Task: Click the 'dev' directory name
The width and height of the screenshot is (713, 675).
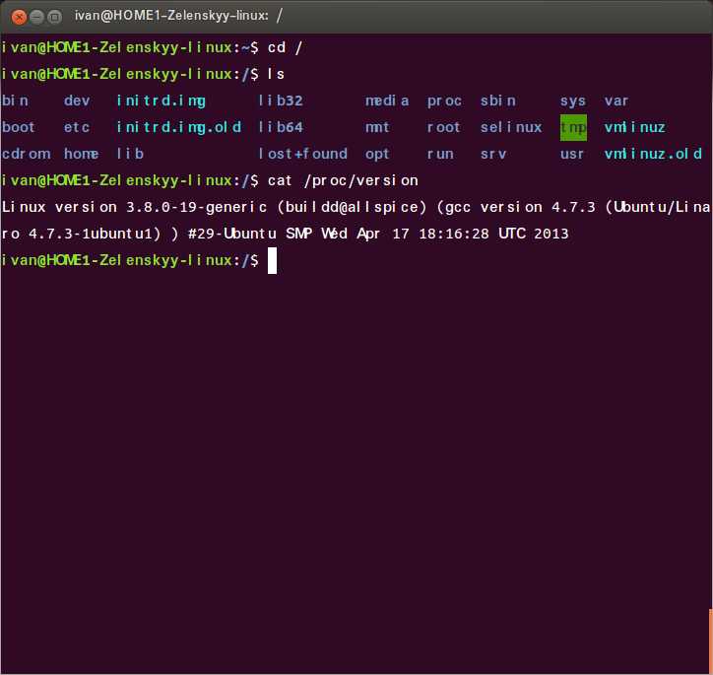Action: coord(77,101)
